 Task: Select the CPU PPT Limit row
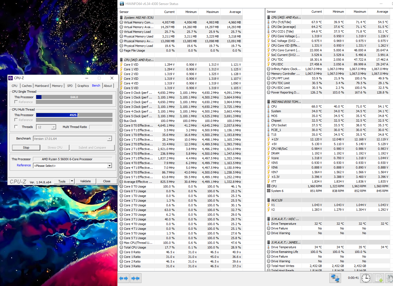(328, 78)
